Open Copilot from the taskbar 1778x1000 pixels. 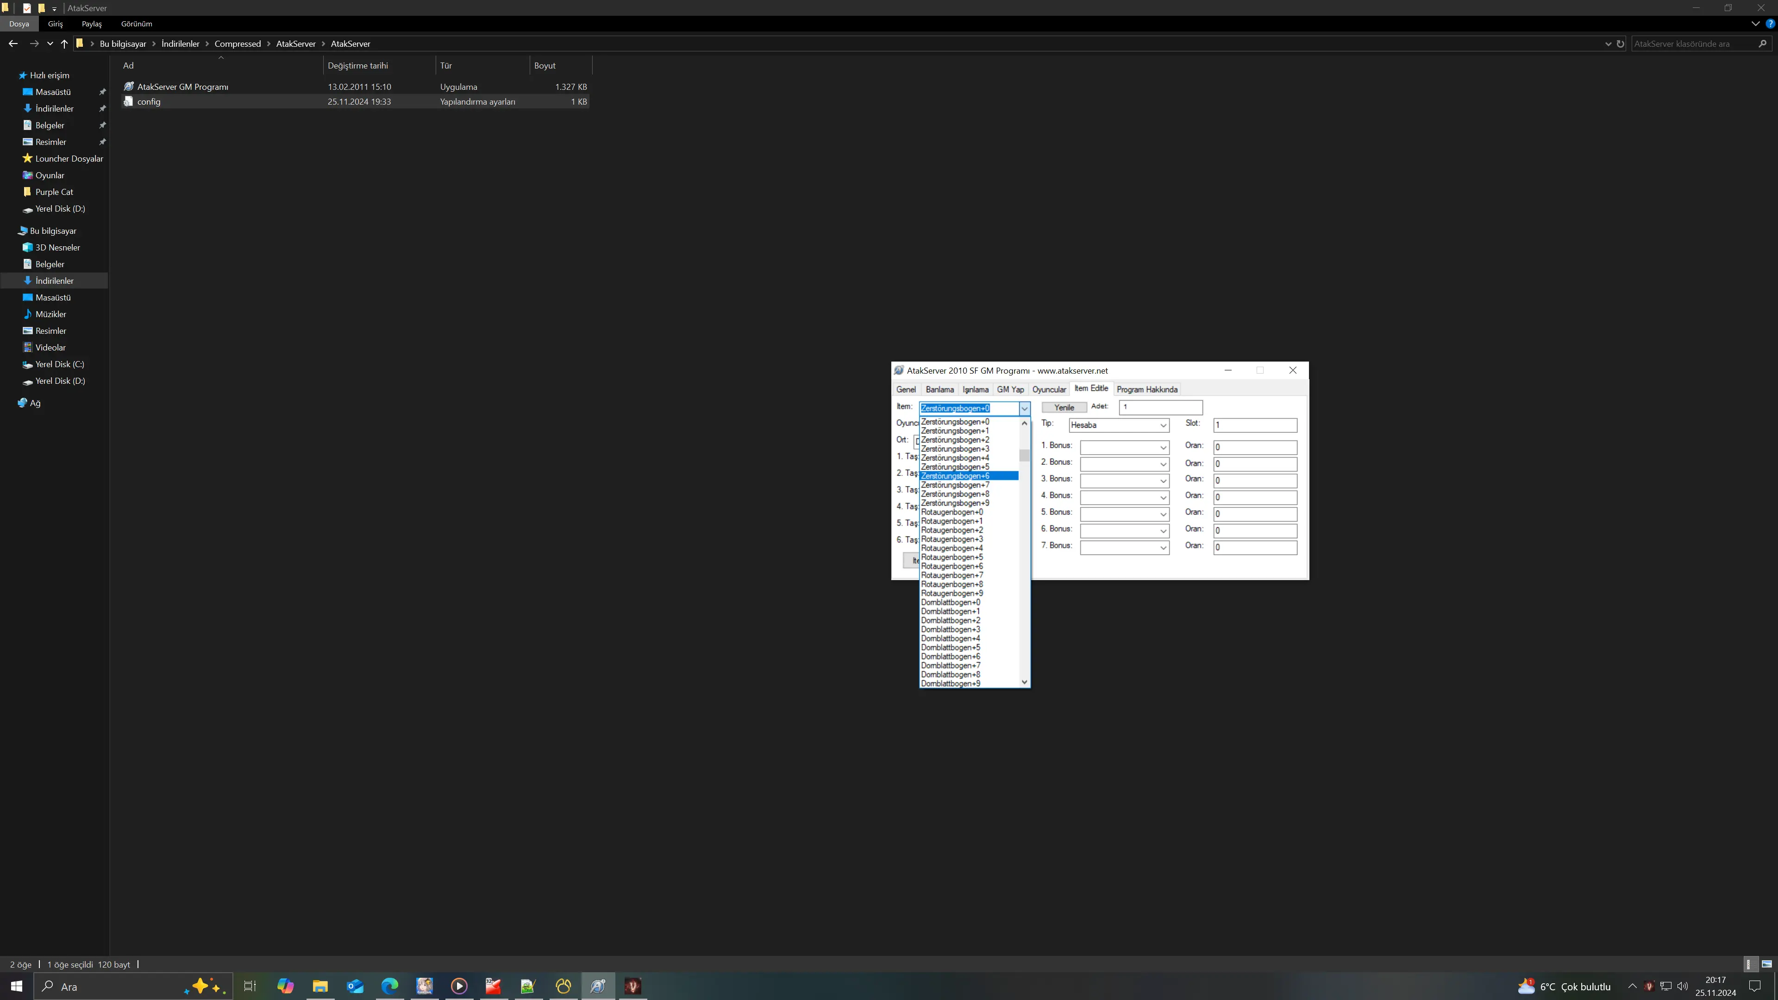coord(285,986)
